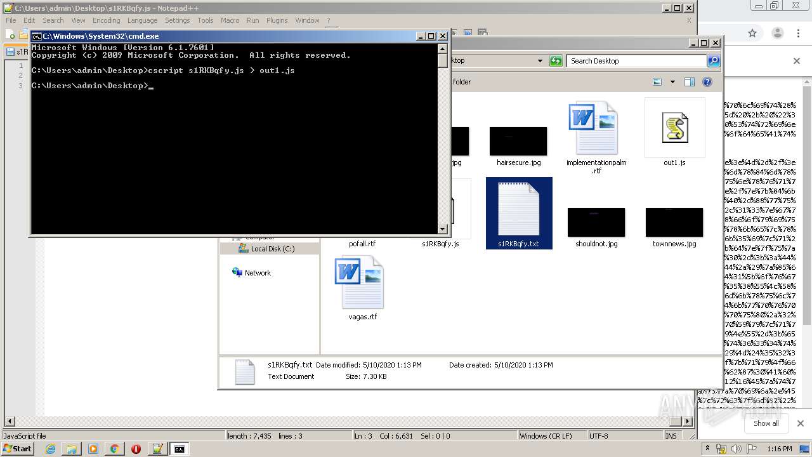Click the Search Desktop input field

(x=636, y=61)
